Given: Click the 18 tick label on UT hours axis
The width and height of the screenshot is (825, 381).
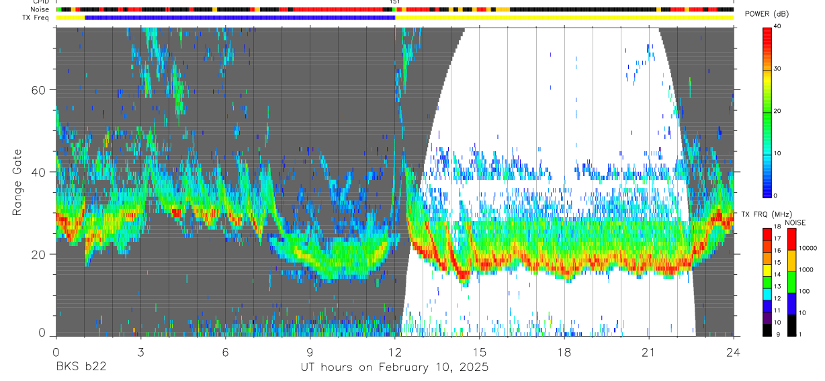Looking at the screenshot, I should [x=564, y=352].
